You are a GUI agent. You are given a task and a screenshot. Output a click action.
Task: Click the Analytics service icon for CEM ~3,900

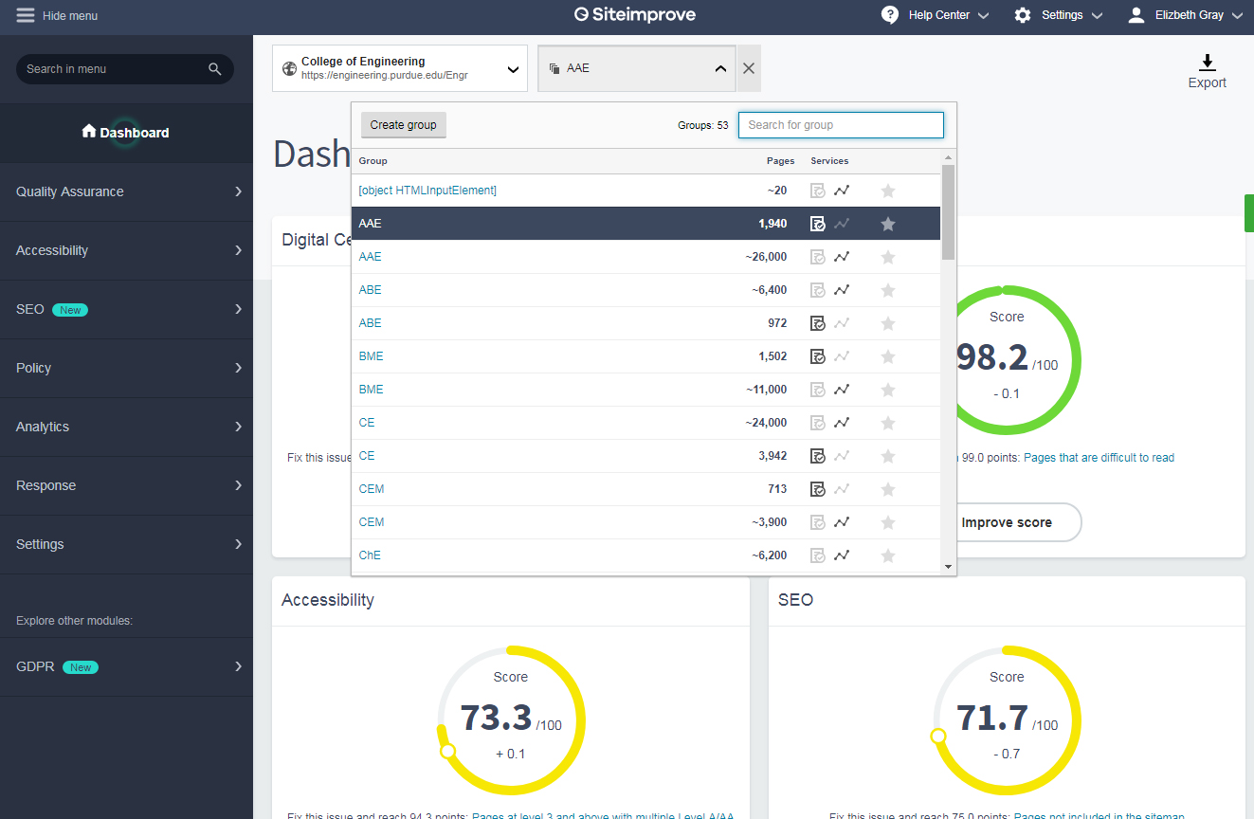pyautogui.click(x=842, y=522)
